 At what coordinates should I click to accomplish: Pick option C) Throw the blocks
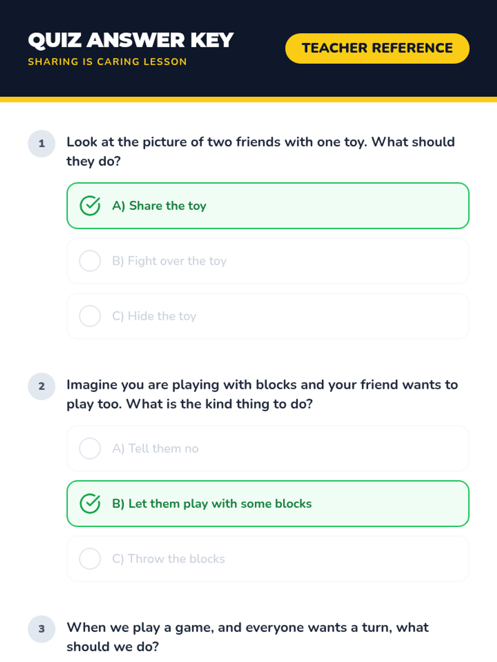tap(267, 559)
